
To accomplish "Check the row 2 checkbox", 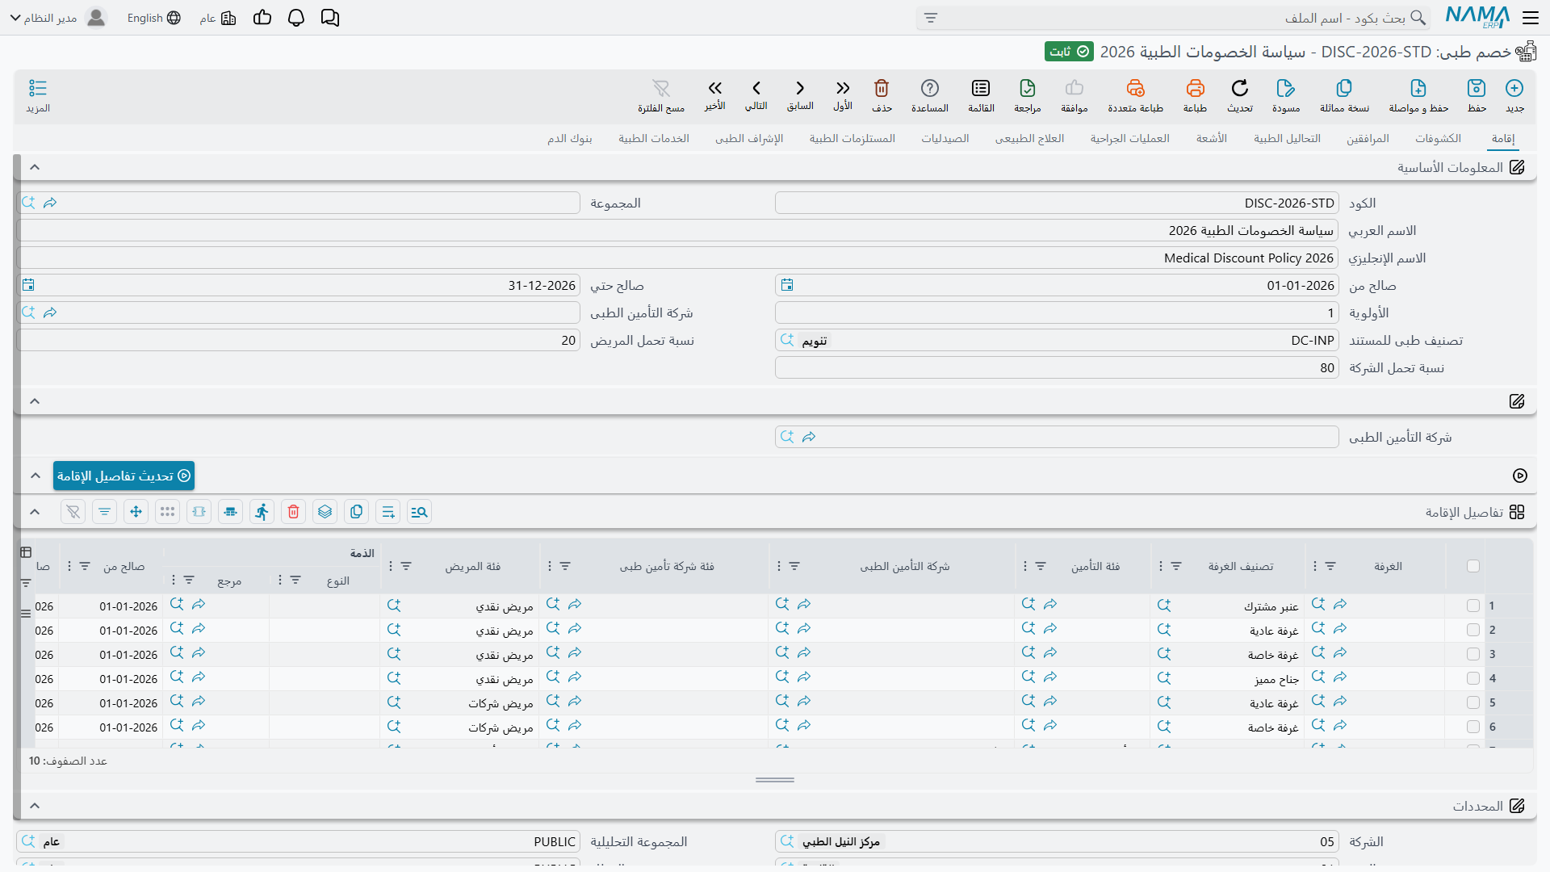I will pyautogui.click(x=1473, y=630).
